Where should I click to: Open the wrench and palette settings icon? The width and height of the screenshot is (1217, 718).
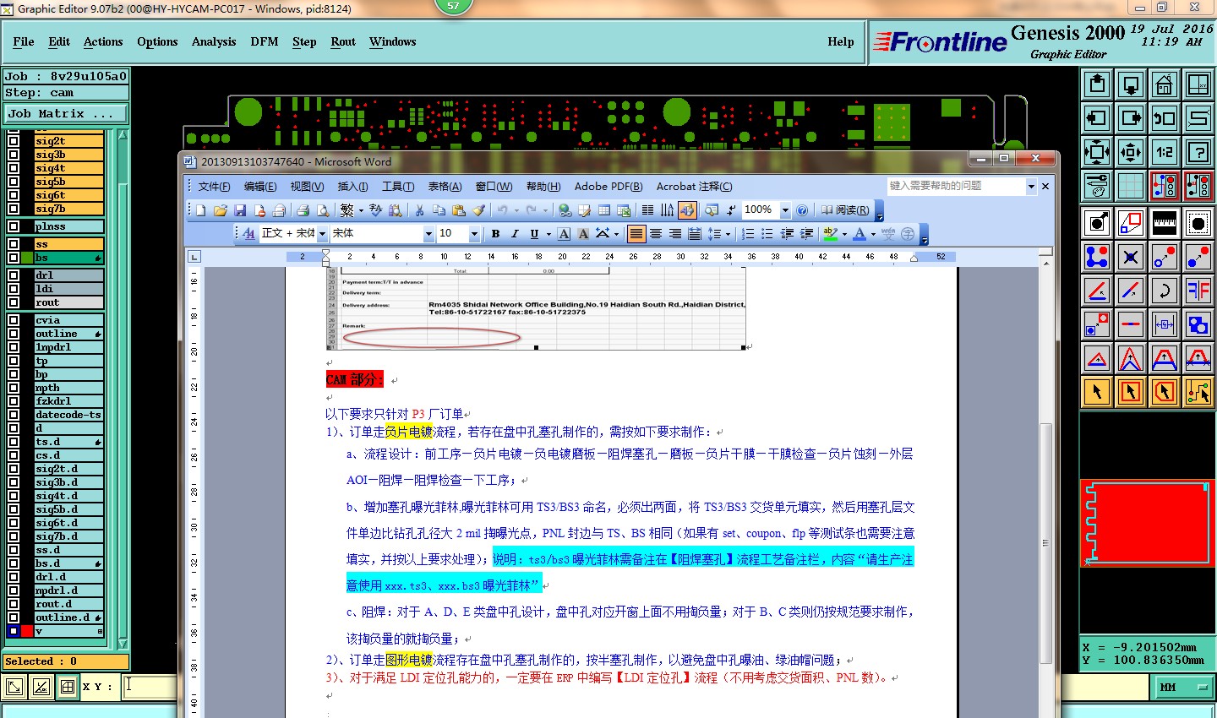[1097, 186]
